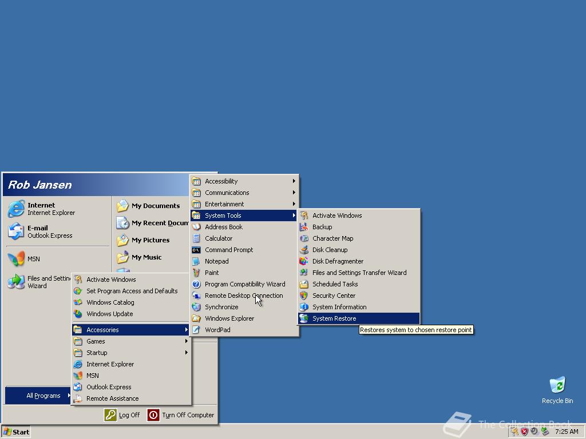Click the Paint icon

(x=196, y=273)
